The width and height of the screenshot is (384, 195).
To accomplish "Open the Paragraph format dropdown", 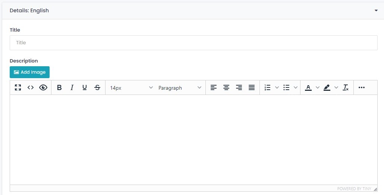I will click(x=180, y=88).
